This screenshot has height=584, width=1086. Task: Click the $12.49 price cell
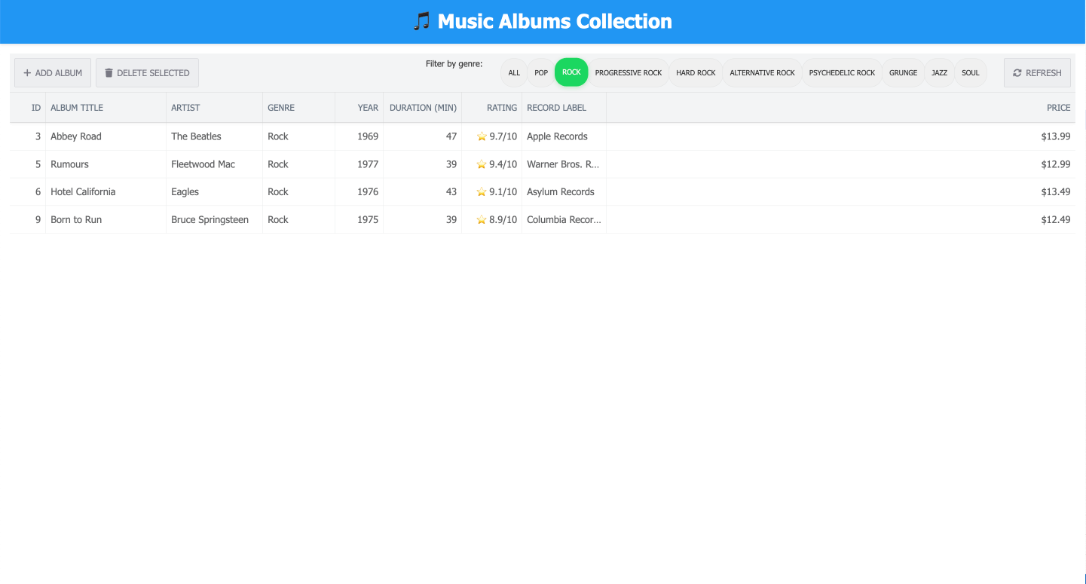pyautogui.click(x=841, y=220)
